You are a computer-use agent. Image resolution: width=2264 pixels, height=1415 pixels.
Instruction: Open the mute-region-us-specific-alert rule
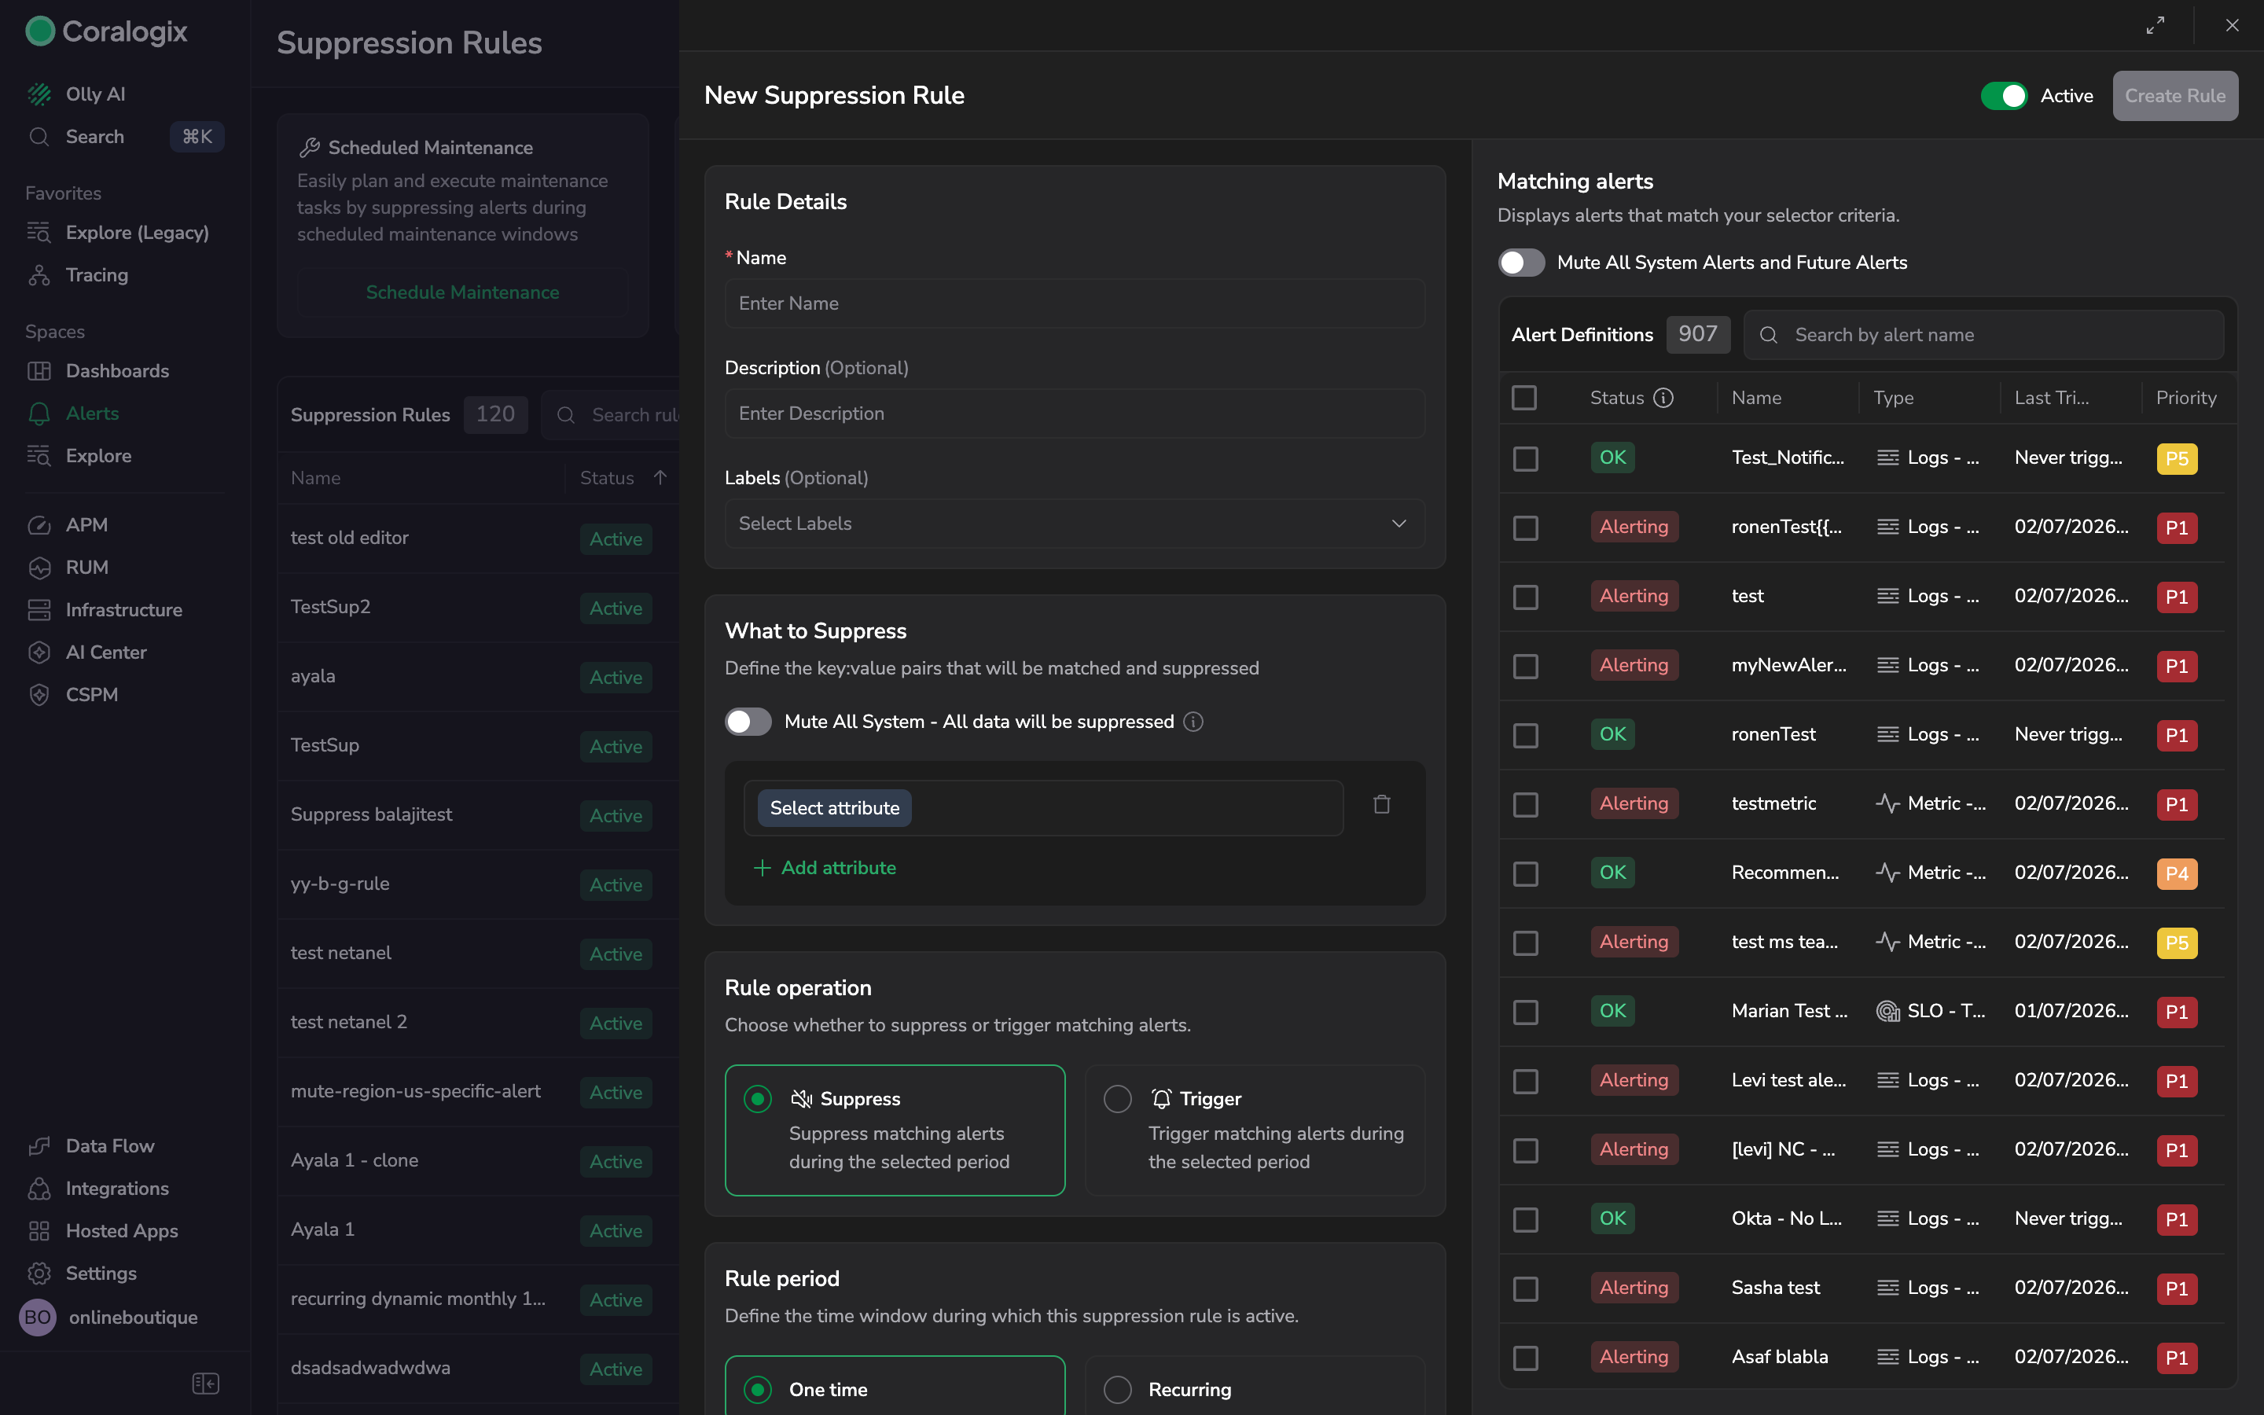[478, 1091]
